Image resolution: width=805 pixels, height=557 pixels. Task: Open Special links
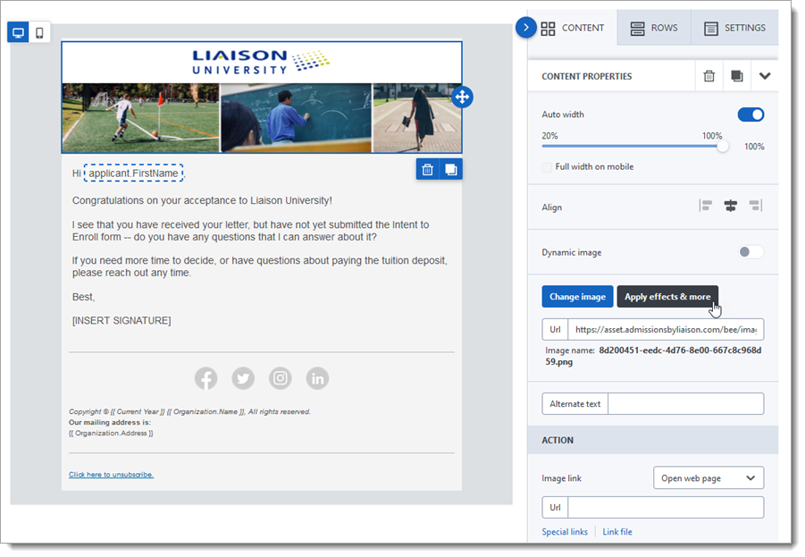tap(565, 532)
